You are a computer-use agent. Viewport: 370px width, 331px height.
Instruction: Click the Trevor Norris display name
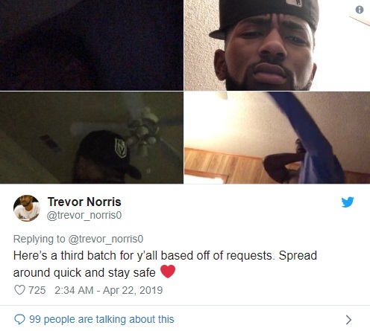coord(84,202)
